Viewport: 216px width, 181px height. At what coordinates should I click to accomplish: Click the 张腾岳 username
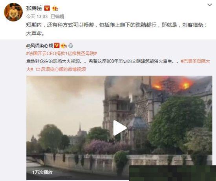click(x=34, y=8)
